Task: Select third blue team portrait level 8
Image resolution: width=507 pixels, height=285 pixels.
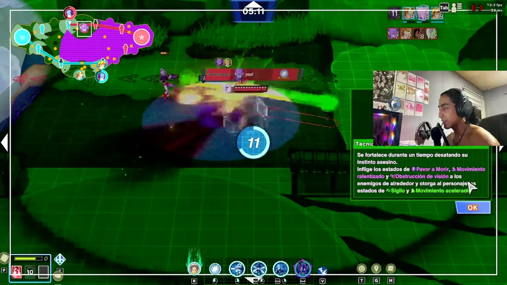Action: click(x=436, y=13)
